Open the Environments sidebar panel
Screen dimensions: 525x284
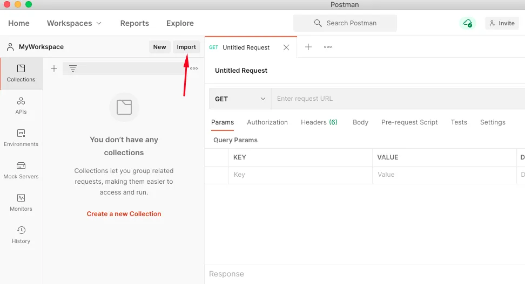(x=21, y=138)
